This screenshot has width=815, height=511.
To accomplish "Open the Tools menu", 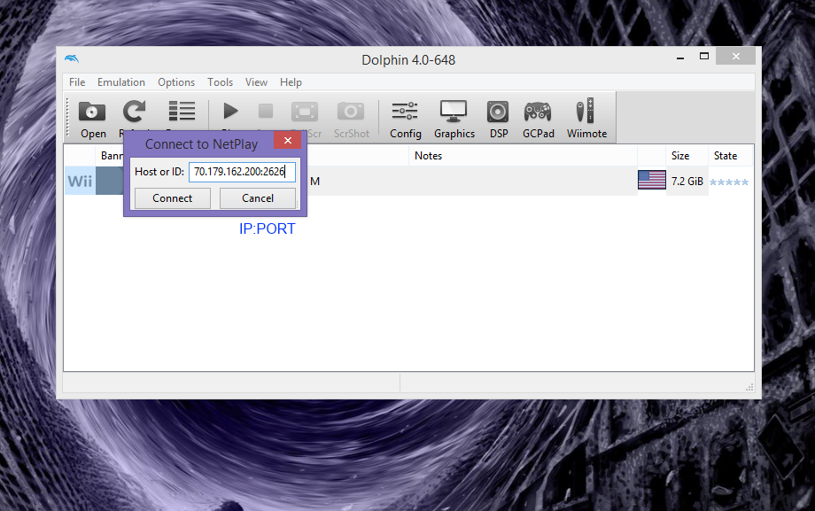I will [x=220, y=82].
